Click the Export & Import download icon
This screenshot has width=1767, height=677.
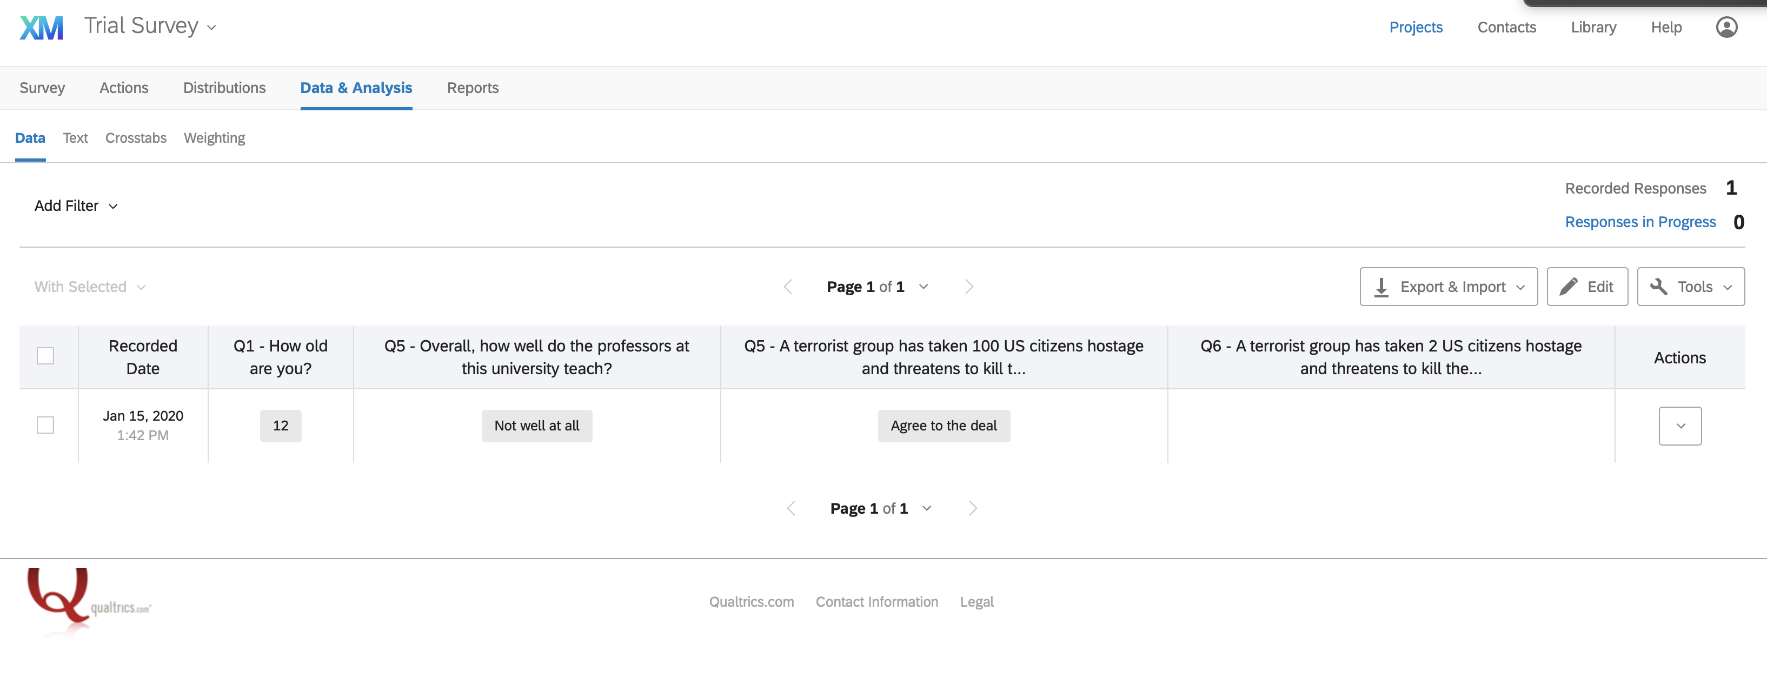click(1381, 287)
